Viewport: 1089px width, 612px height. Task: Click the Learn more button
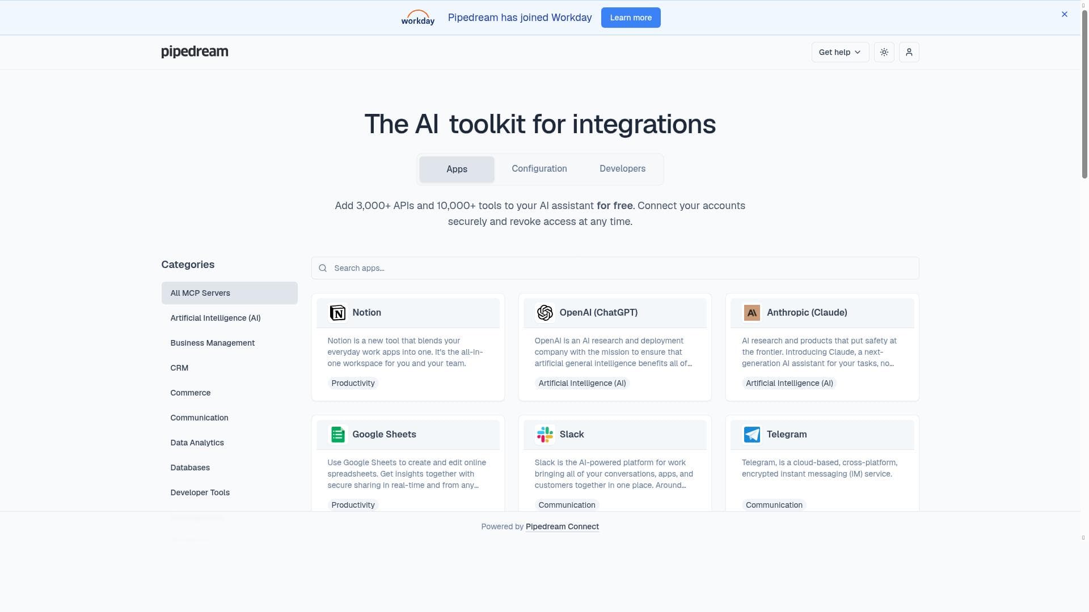631,18
